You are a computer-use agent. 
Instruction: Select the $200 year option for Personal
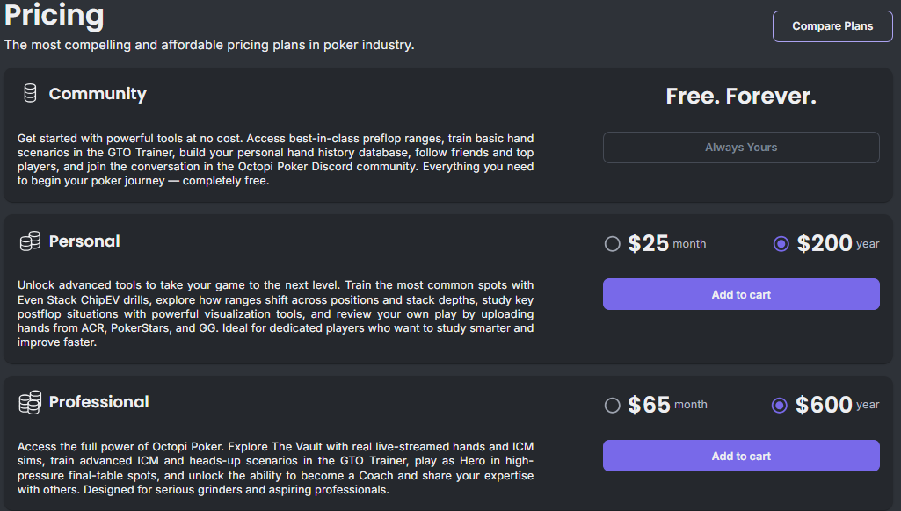(x=781, y=244)
